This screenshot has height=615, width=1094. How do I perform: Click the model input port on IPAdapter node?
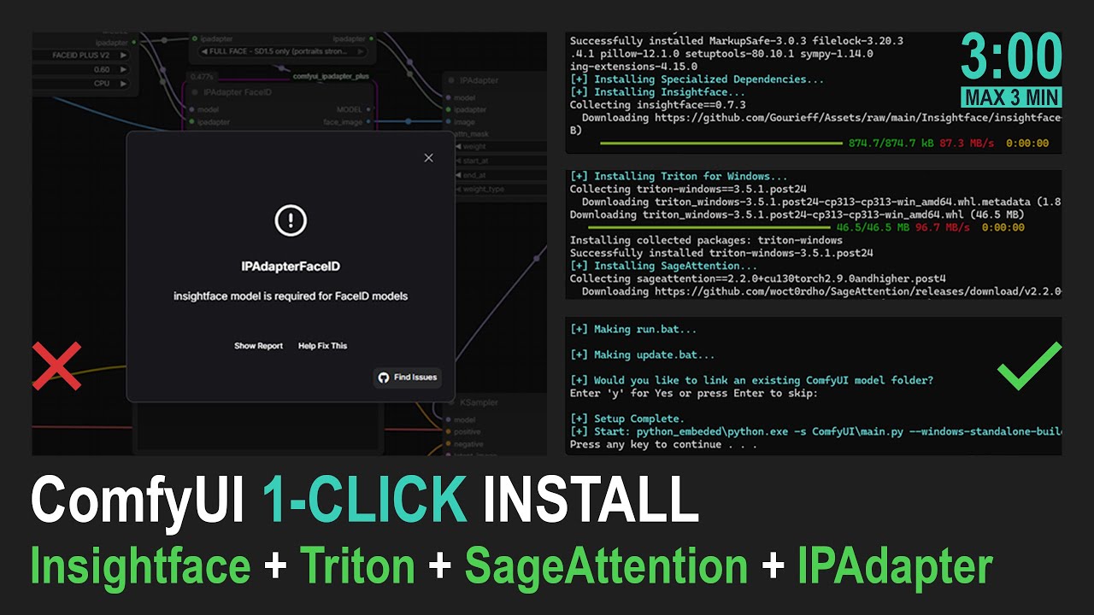(x=450, y=97)
